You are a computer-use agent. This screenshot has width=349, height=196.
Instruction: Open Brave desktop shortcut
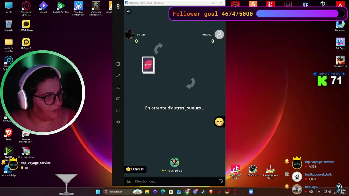pos(9,134)
